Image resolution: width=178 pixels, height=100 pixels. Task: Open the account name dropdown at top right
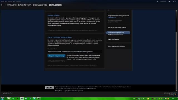click(x=163, y=2)
